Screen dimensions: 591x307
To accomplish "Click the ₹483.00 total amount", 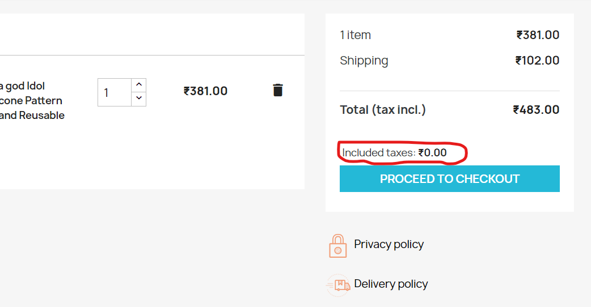I will pos(536,110).
